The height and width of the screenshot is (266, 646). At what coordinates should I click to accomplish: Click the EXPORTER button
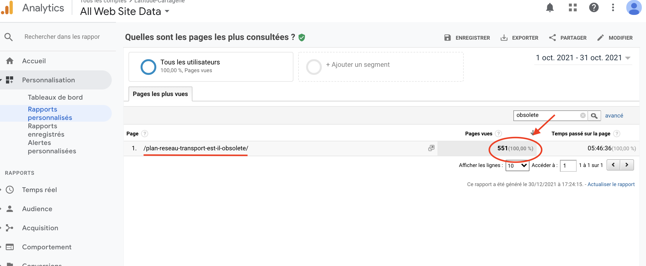(x=519, y=38)
